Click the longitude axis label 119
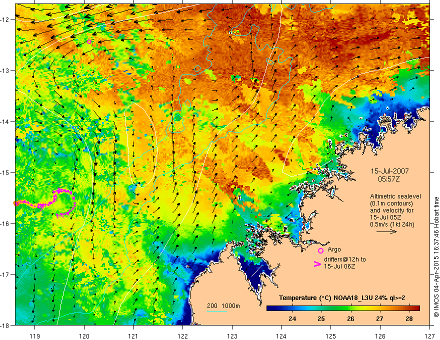 [35, 336]
